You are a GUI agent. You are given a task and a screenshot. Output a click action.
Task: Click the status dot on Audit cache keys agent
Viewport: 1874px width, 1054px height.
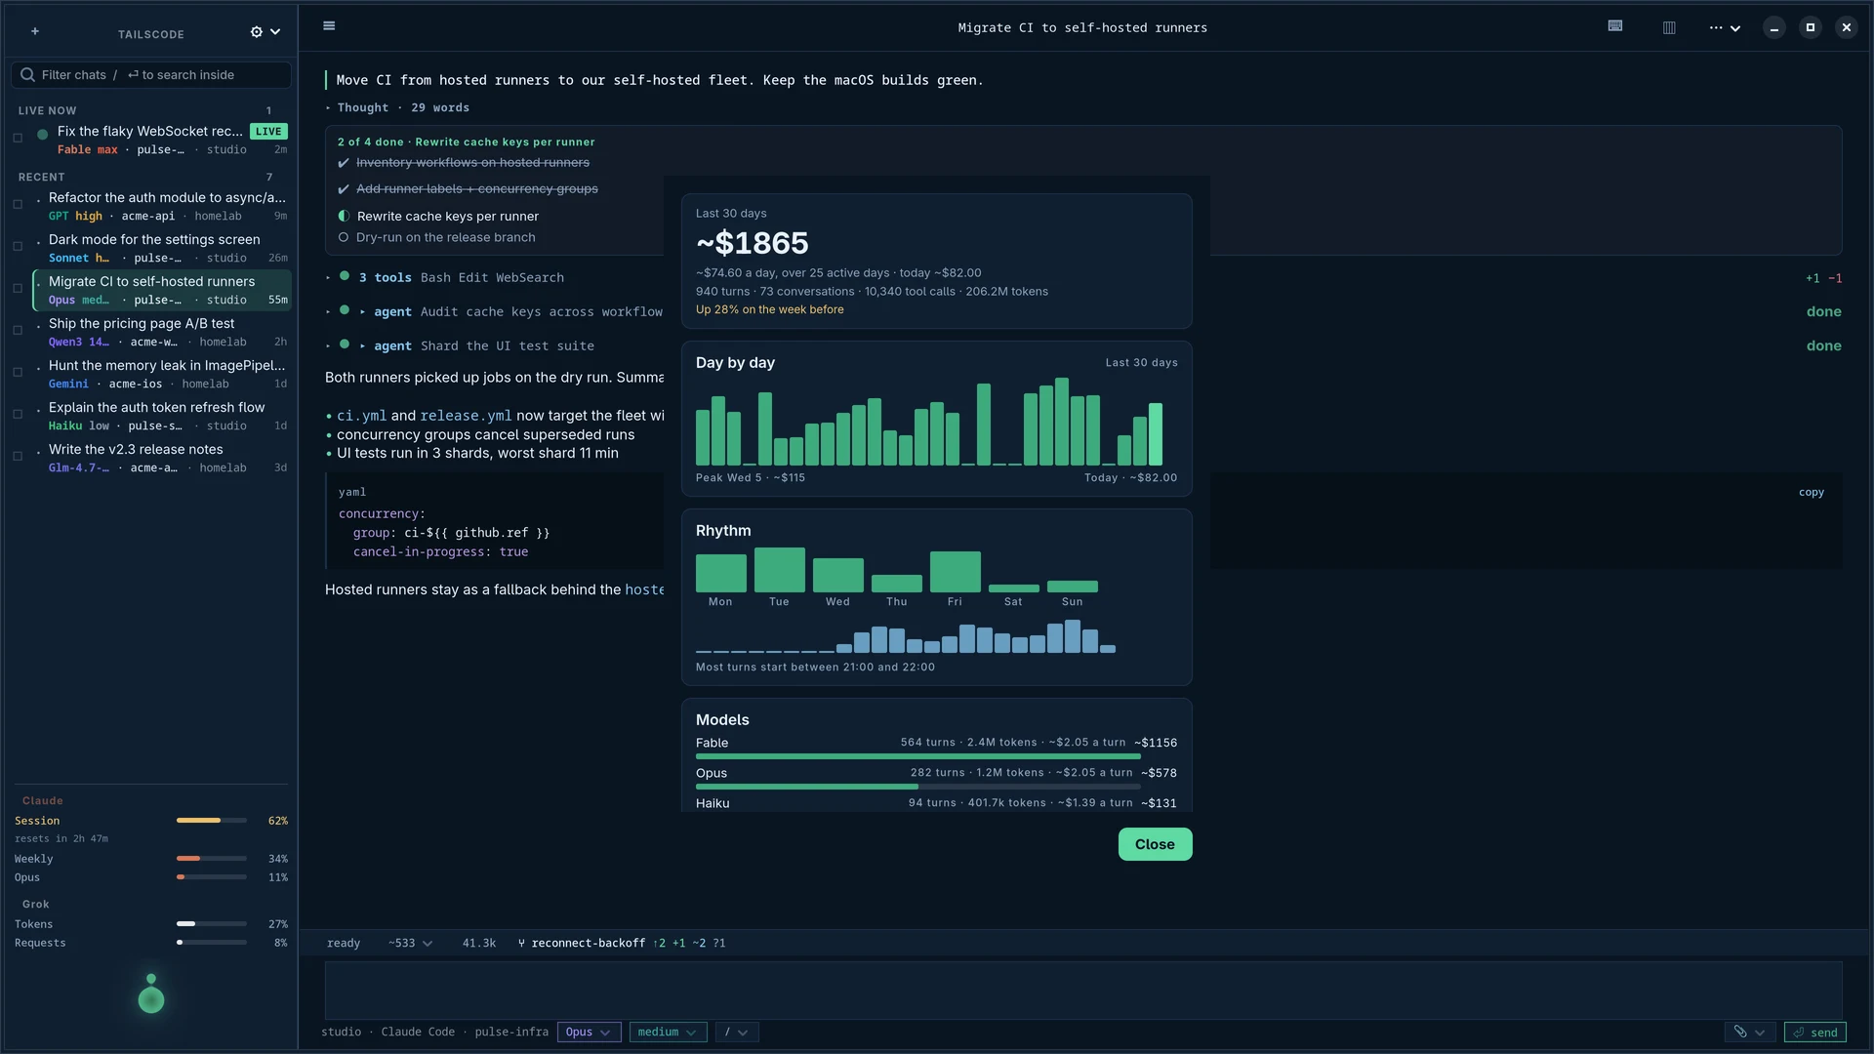click(345, 310)
